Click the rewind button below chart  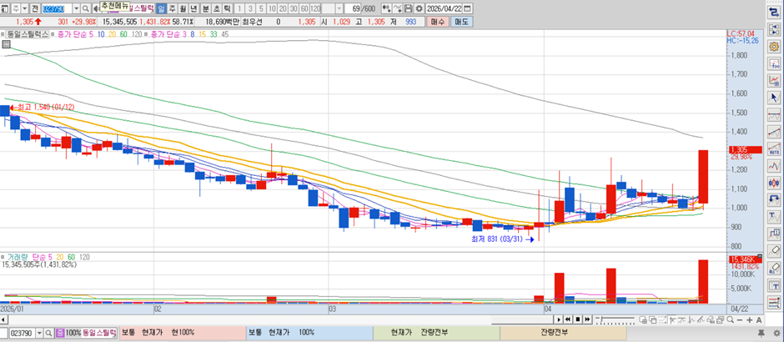click(x=568, y=319)
